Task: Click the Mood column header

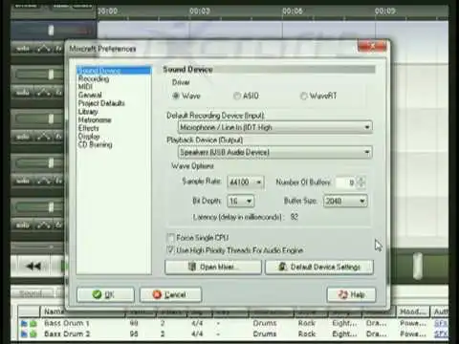Action: point(412,312)
